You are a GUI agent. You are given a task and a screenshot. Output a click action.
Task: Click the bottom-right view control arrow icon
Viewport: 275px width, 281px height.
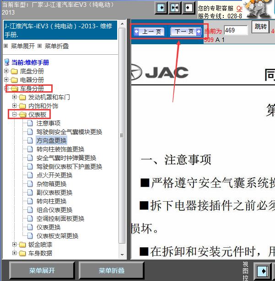pyautogui.click(x=263, y=271)
